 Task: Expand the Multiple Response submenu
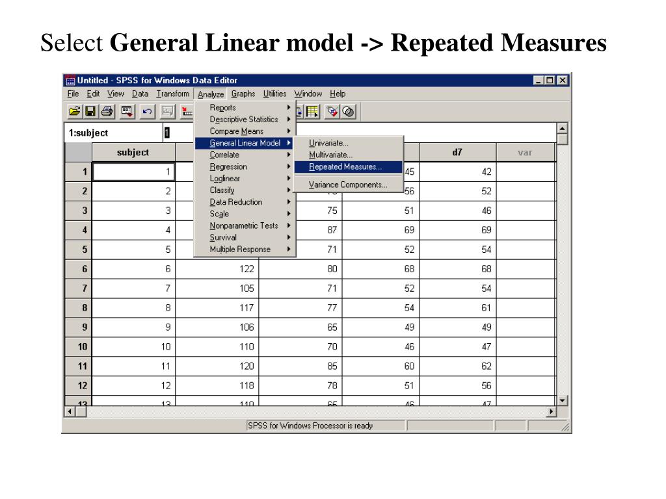pyautogui.click(x=245, y=249)
